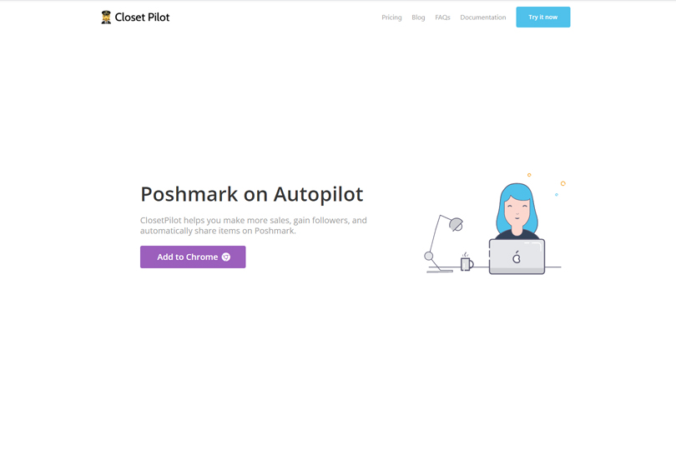Click the Poshmark on Autopilot heading
Screen dimensions: 676x449
pyautogui.click(x=252, y=194)
